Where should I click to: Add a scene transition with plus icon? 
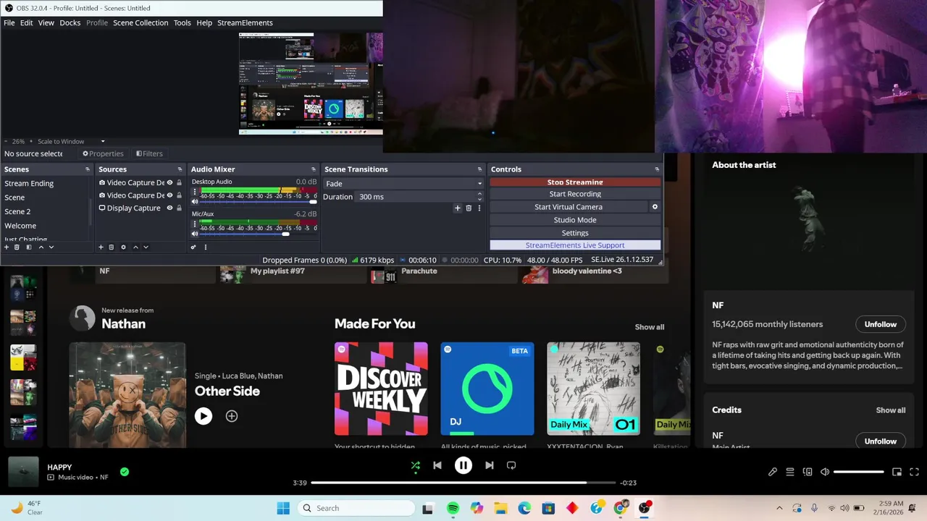click(x=457, y=208)
